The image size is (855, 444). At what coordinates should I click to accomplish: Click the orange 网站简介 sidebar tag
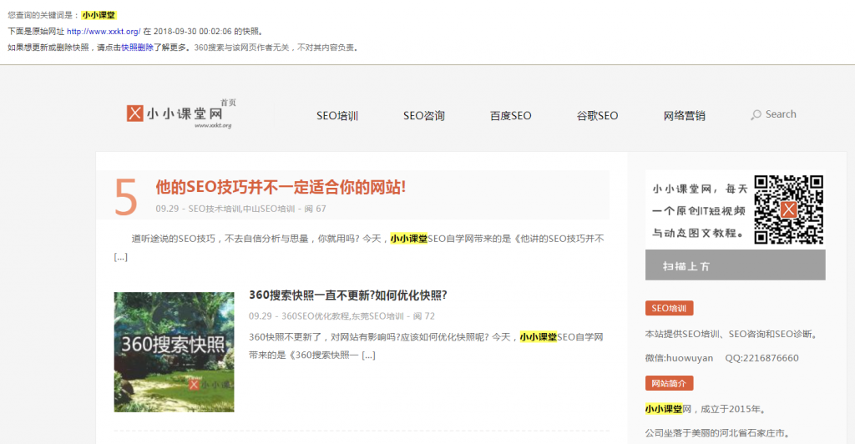669,384
